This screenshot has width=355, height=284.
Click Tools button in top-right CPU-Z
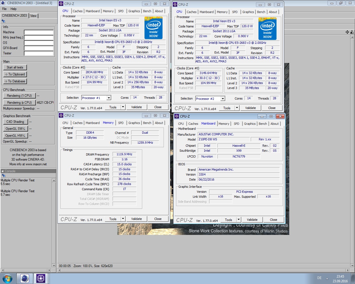[x=227, y=108]
